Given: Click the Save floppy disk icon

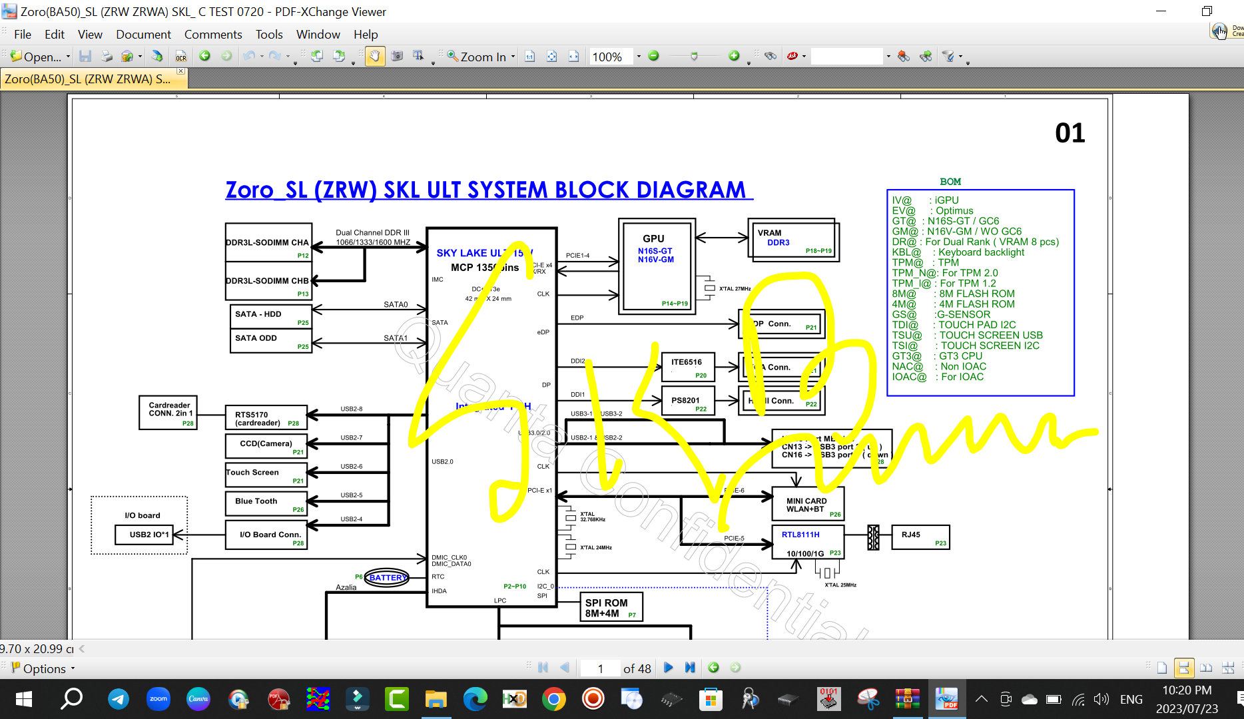Looking at the screenshot, I should 85,57.
